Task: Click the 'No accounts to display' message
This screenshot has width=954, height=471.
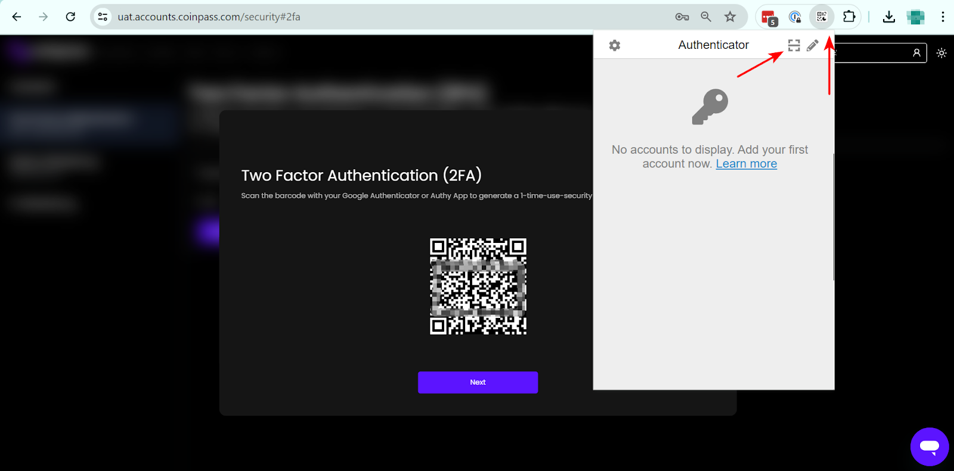Action: pos(710,157)
